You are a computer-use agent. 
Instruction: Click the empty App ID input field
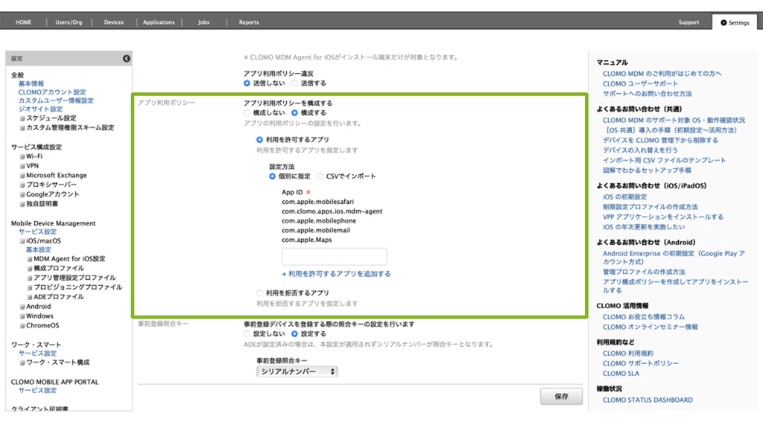coord(334,257)
